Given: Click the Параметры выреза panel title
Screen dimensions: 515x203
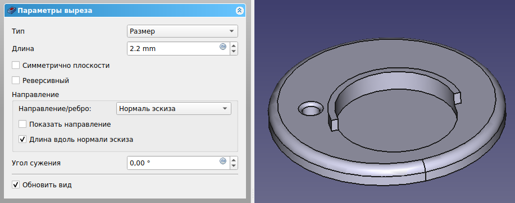Looking at the screenshot, I should point(55,11).
